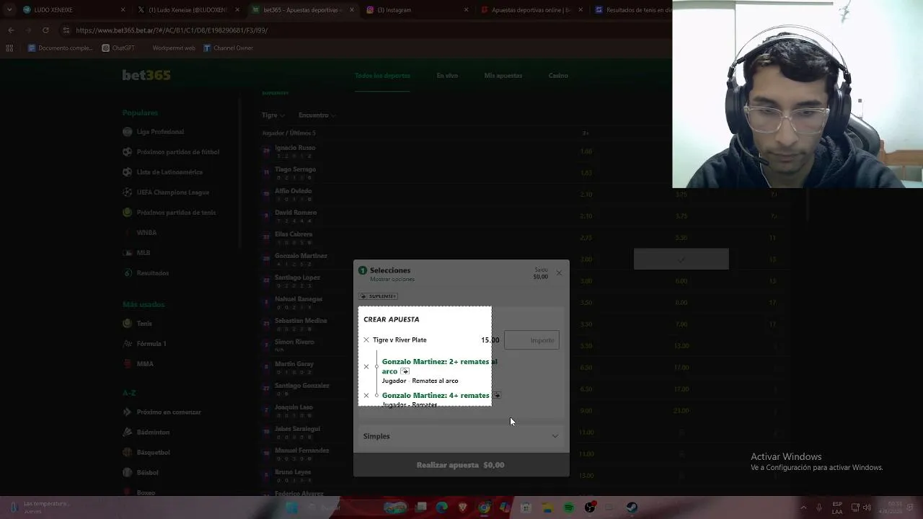The height and width of the screenshot is (519, 923).
Task: Click the Básquetbol sidebar icon
Action: click(x=128, y=453)
